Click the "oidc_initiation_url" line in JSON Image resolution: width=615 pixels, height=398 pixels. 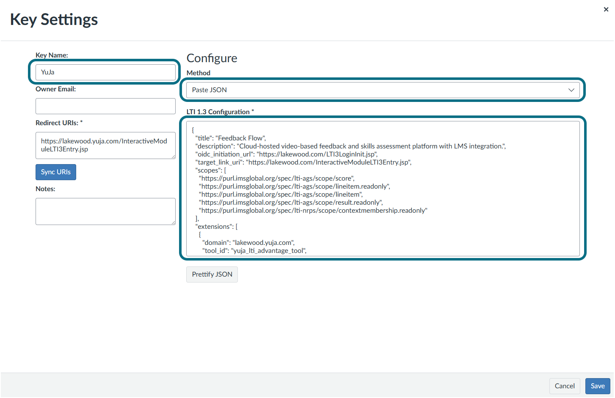287,154
